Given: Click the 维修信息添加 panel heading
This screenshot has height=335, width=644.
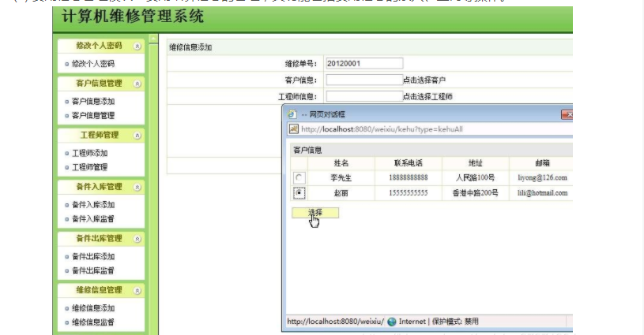Looking at the screenshot, I should coord(190,47).
